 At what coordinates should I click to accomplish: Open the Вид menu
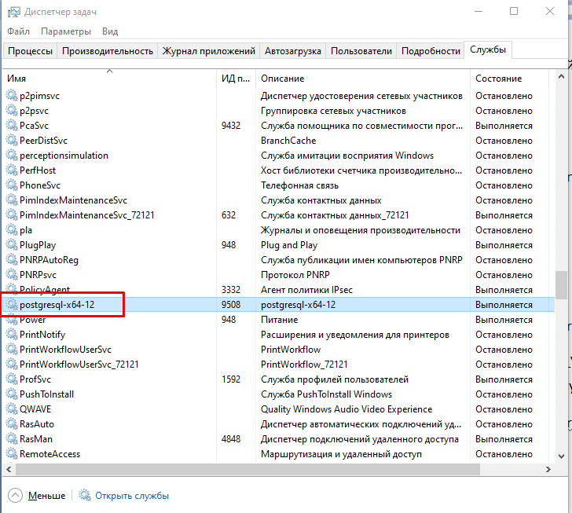pos(110,31)
